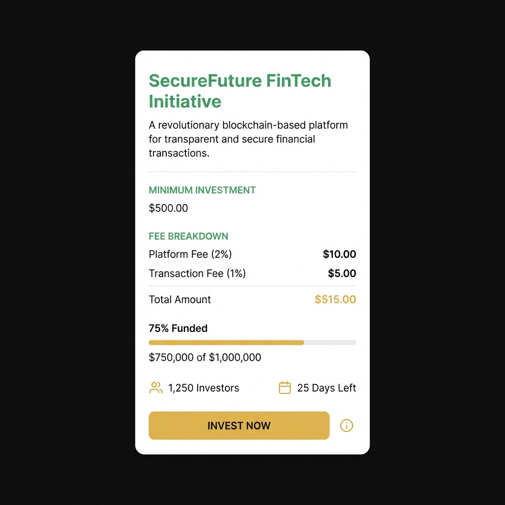Click the investors group icon
Viewport: 505px width, 505px height.
[156, 388]
